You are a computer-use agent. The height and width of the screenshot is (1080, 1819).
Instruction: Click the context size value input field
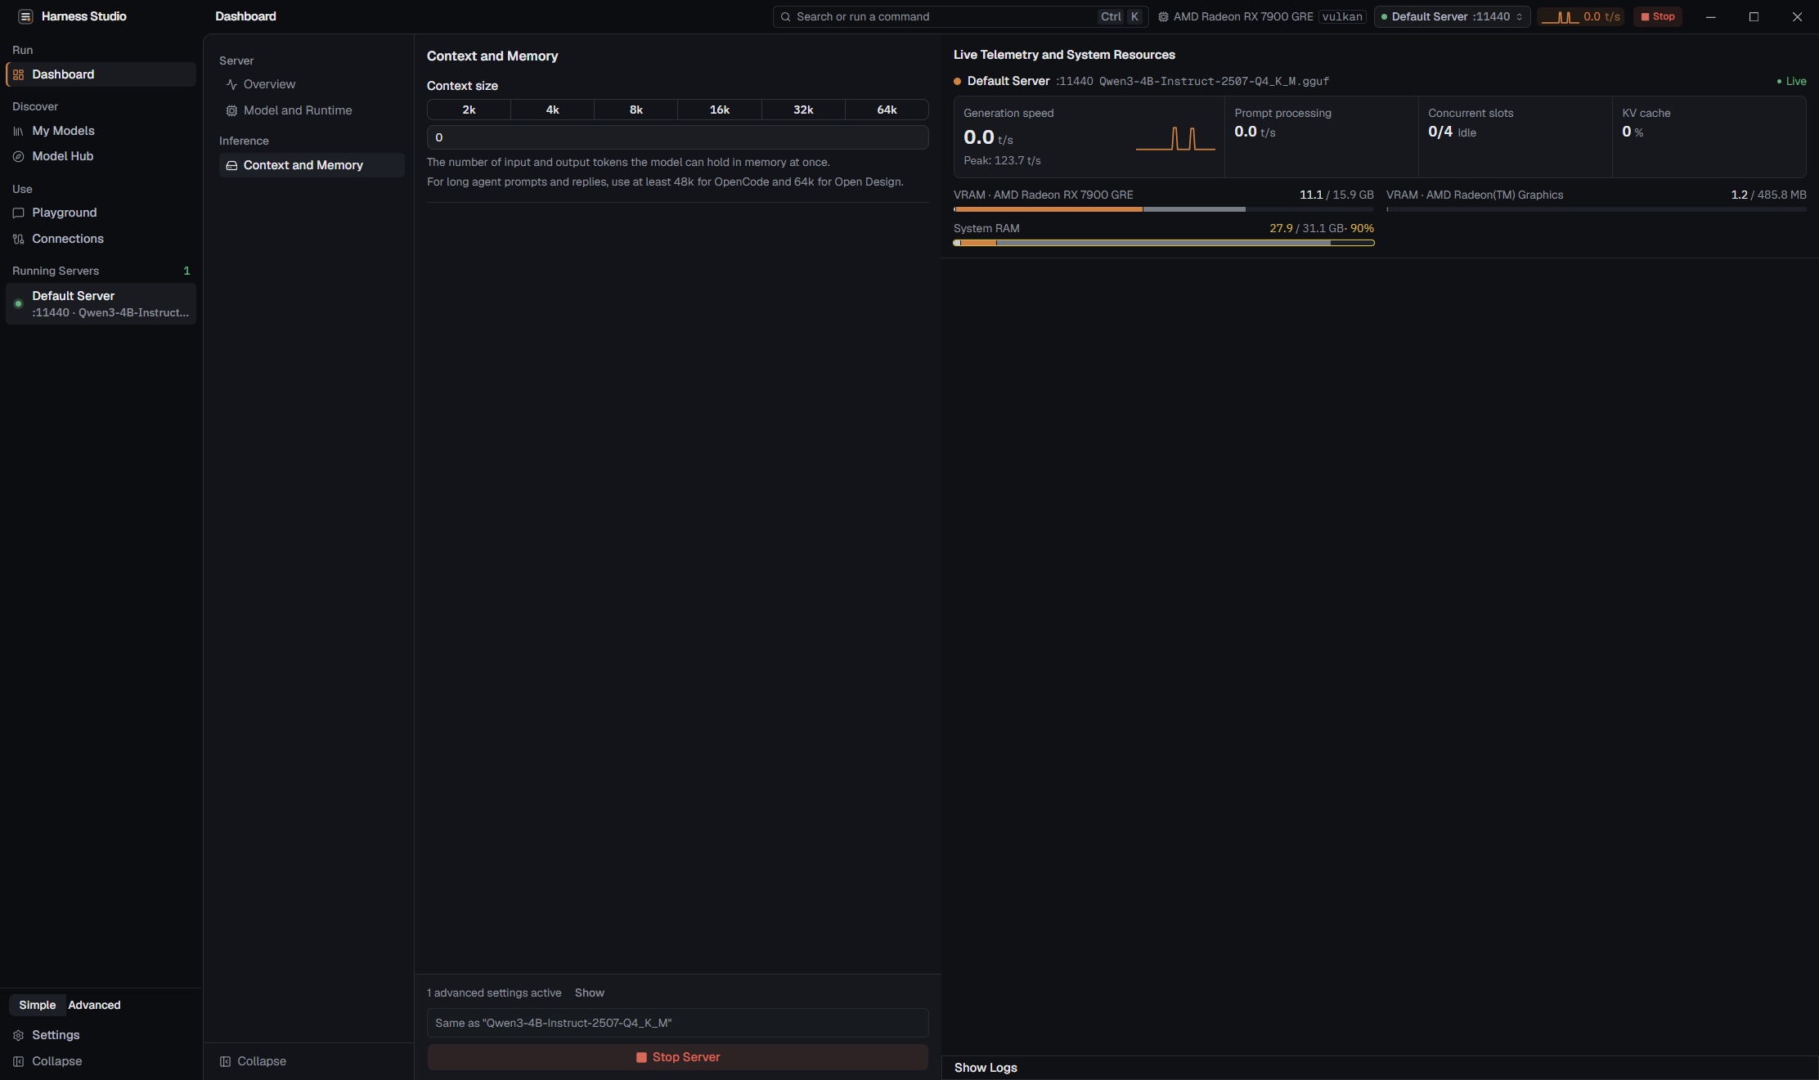click(x=678, y=137)
